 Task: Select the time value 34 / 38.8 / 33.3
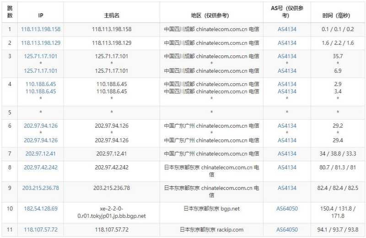[x=338, y=154]
